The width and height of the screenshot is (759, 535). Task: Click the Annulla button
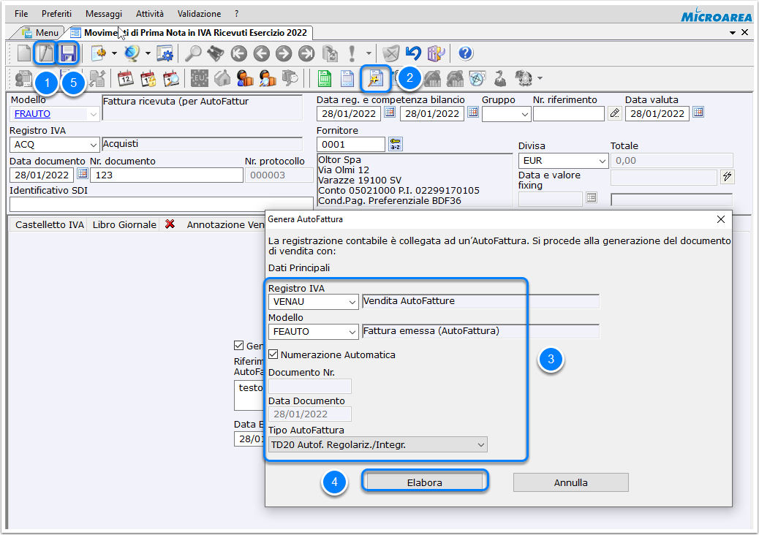570,482
